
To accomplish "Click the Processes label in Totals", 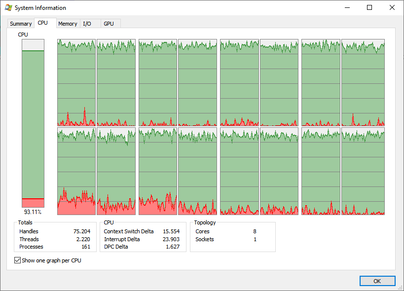I will tap(31, 247).
